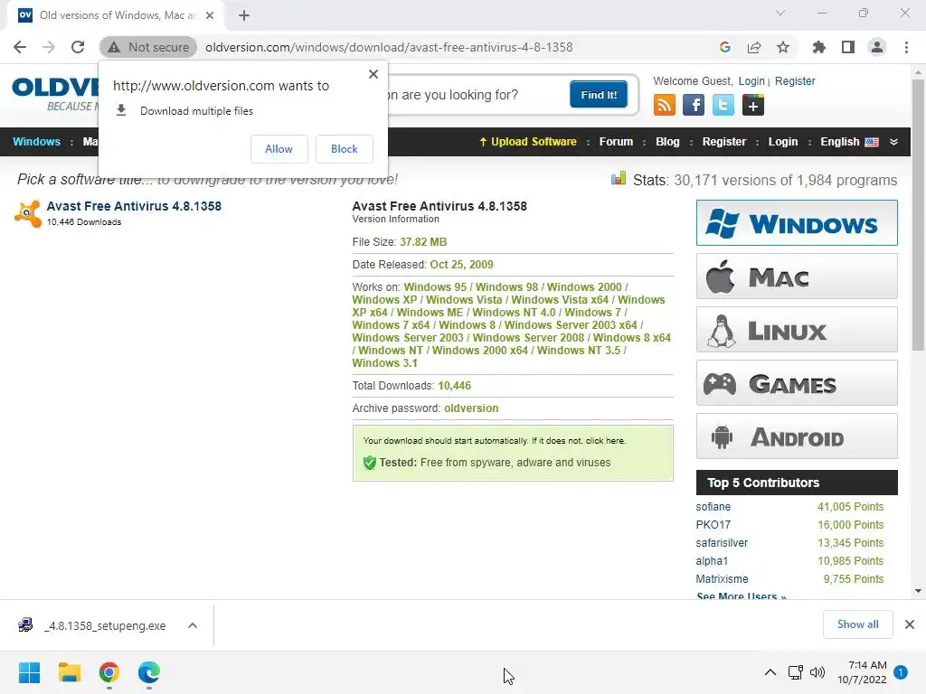The image size is (926, 694).
Task: Open a new browser tab
Action: pyautogui.click(x=244, y=15)
